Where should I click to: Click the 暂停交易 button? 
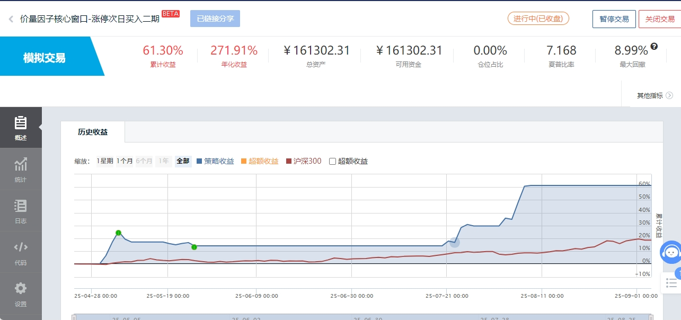click(614, 19)
